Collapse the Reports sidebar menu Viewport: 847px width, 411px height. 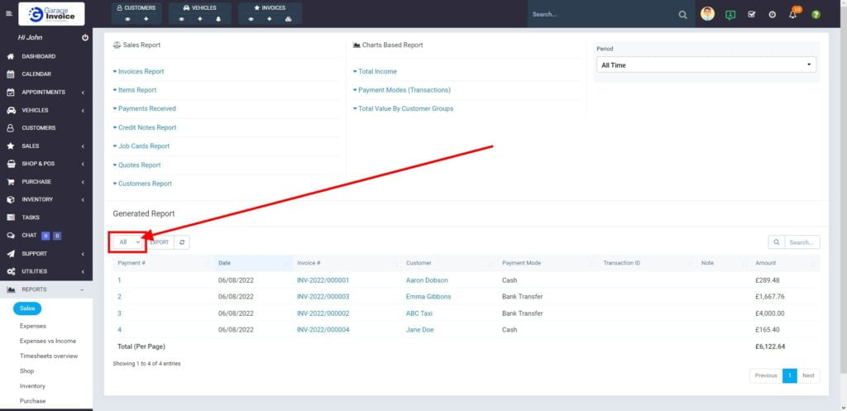click(x=46, y=289)
